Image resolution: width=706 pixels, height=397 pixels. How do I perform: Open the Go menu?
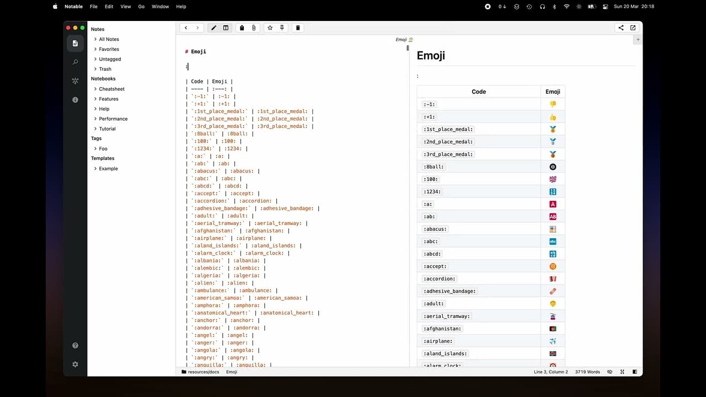(x=141, y=7)
